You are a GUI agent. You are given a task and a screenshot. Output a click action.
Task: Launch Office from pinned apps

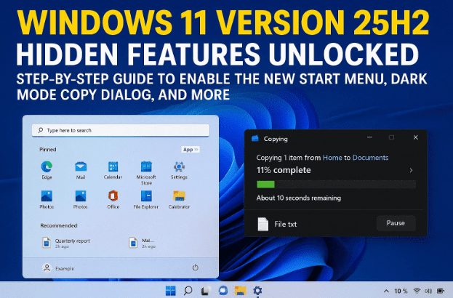tap(113, 196)
